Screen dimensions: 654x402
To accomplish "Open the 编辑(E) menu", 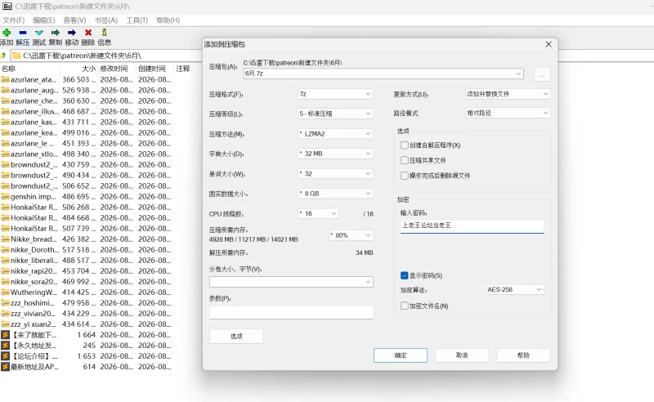I will coord(44,20).
